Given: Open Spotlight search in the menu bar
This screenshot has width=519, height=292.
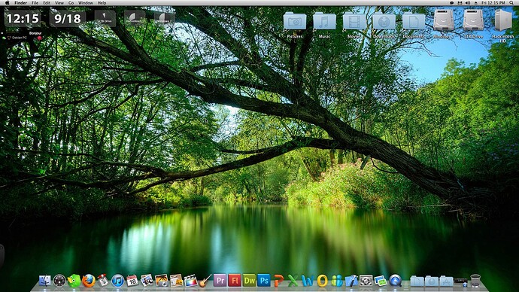Looking at the screenshot, I should coord(511,3).
